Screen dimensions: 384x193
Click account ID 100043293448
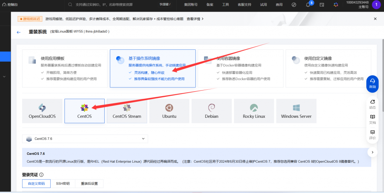point(357,3)
